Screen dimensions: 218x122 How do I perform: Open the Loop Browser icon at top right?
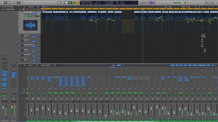tap(213, 3)
